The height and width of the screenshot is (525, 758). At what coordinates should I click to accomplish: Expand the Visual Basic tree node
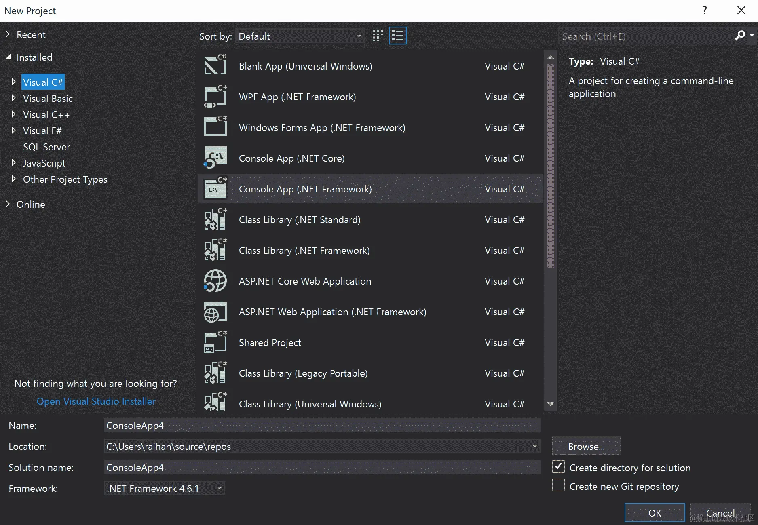[x=13, y=98]
